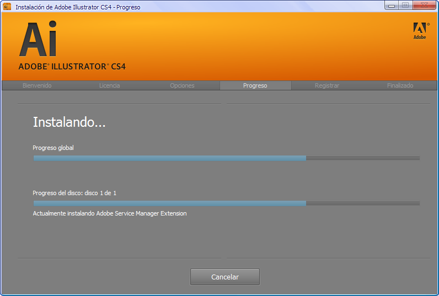Image resolution: width=439 pixels, height=296 pixels.
Task: Minimize the installer window
Action: click(x=392, y=6)
